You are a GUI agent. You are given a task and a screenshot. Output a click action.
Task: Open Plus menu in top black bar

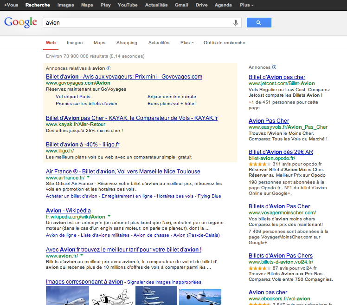click(x=246, y=5)
